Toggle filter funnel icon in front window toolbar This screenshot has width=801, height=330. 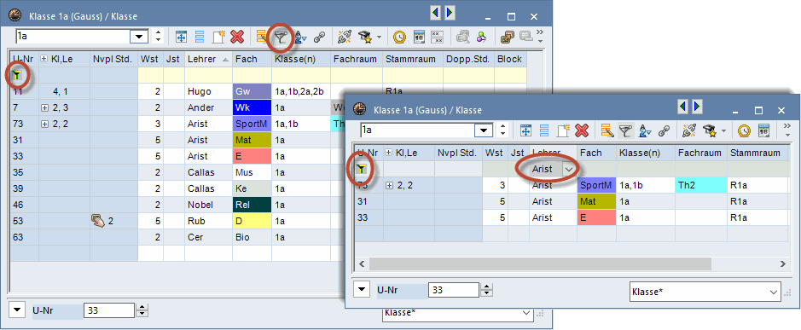626,130
